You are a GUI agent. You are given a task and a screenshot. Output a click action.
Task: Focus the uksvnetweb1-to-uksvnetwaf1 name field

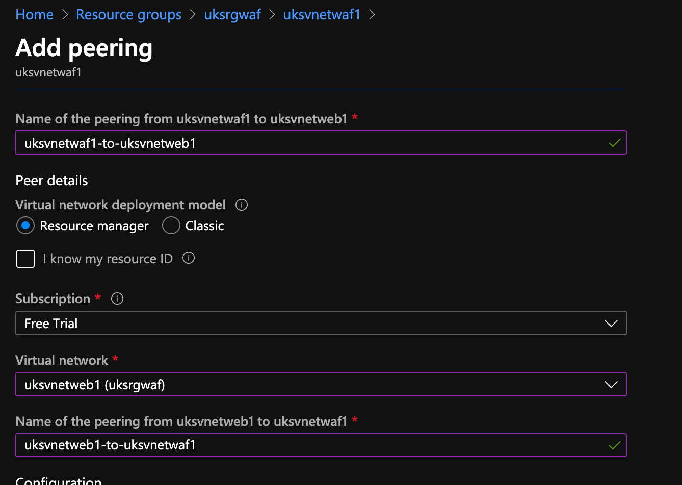click(321, 445)
